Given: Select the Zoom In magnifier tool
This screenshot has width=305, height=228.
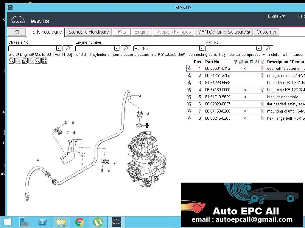Looking at the screenshot, I should (11, 60).
